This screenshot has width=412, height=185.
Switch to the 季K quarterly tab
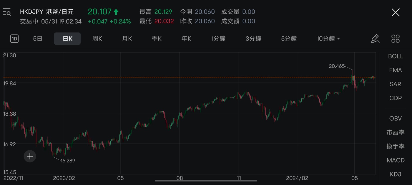157,38
